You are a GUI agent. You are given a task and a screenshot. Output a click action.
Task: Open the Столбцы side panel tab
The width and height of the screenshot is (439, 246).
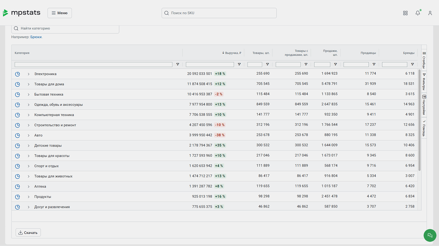pos(424,60)
